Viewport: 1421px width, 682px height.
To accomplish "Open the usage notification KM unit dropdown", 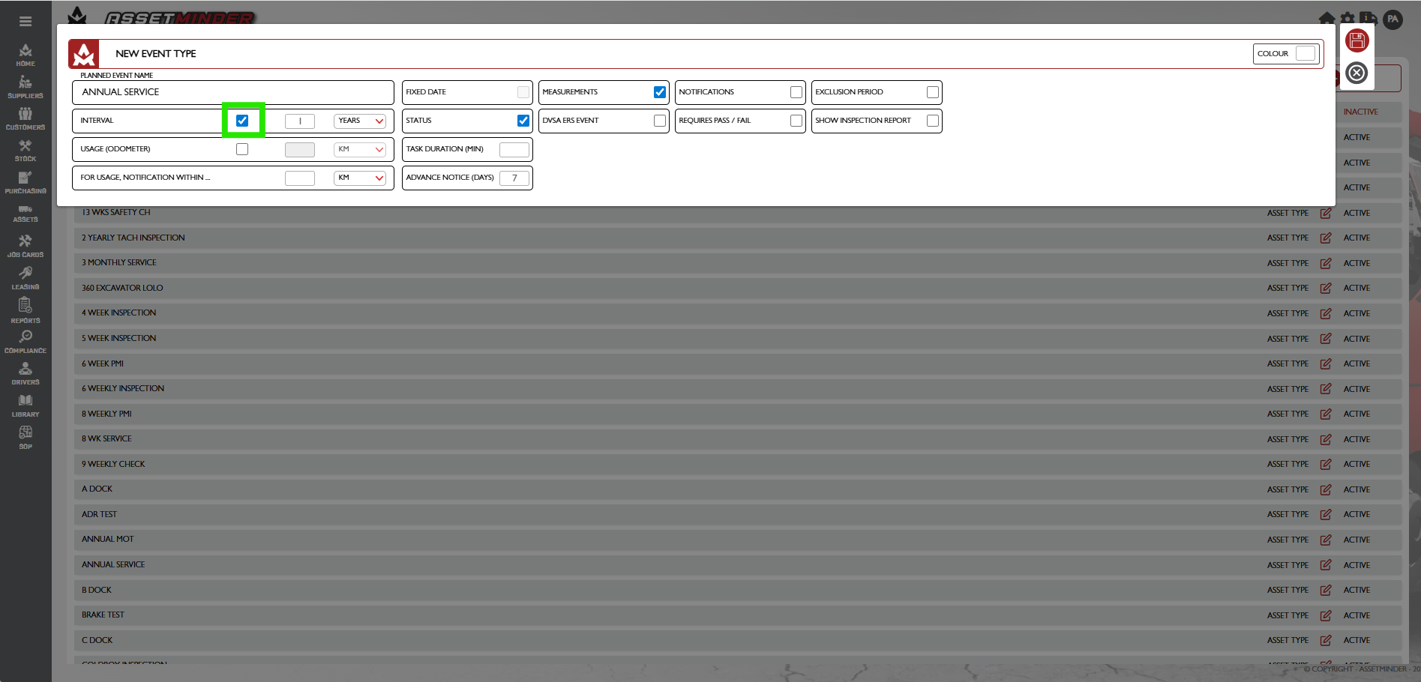I will tap(360, 178).
